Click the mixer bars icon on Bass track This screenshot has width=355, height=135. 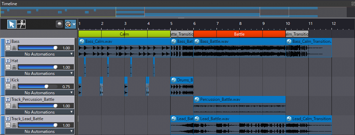(x=14, y=48)
